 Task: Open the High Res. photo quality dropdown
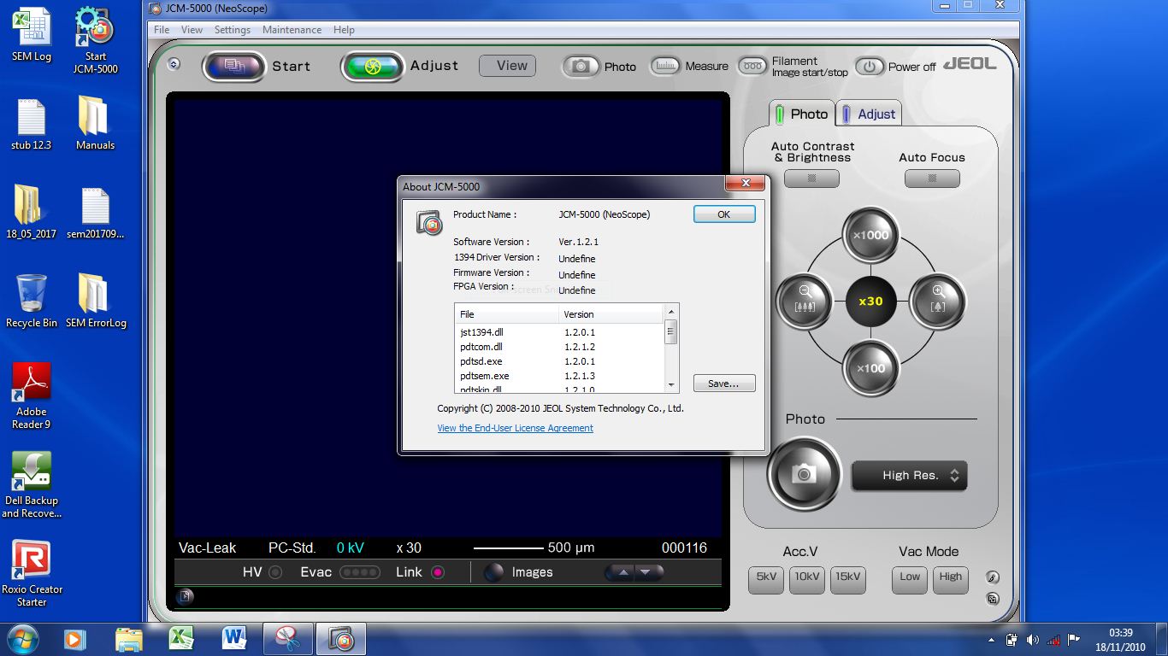click(910, 476)
